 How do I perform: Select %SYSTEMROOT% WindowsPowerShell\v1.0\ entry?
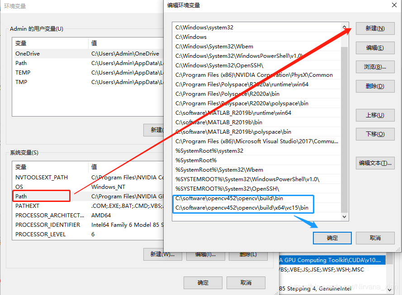click(x=257, y=179)
